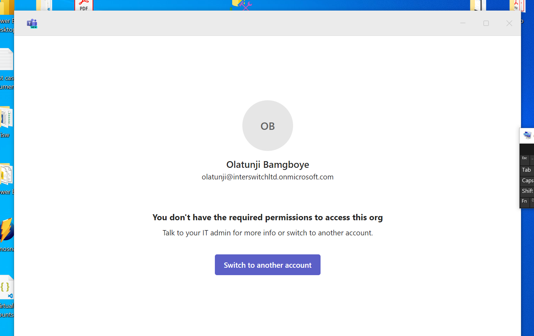Minimize the Teams window
Screen dimensions: 534x336
[463, 23]
